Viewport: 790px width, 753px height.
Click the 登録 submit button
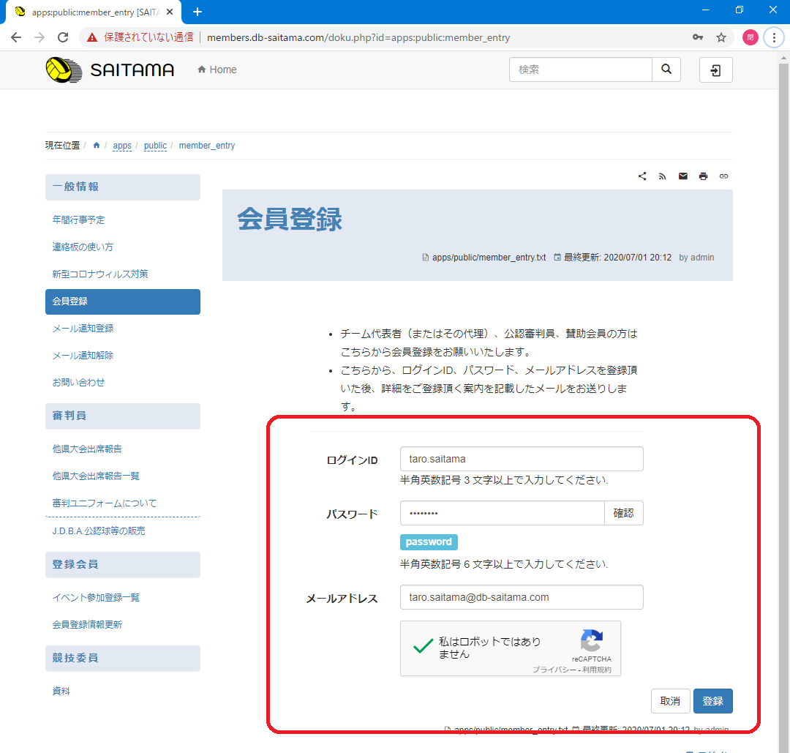click(x=712, y=701)
